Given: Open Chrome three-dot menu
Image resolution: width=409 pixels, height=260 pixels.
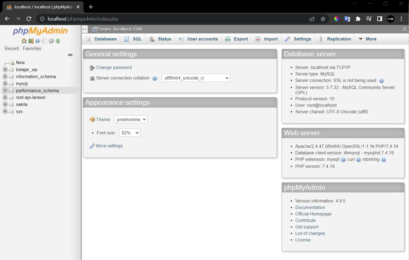Looking at the screenshot, I should 401,19.
